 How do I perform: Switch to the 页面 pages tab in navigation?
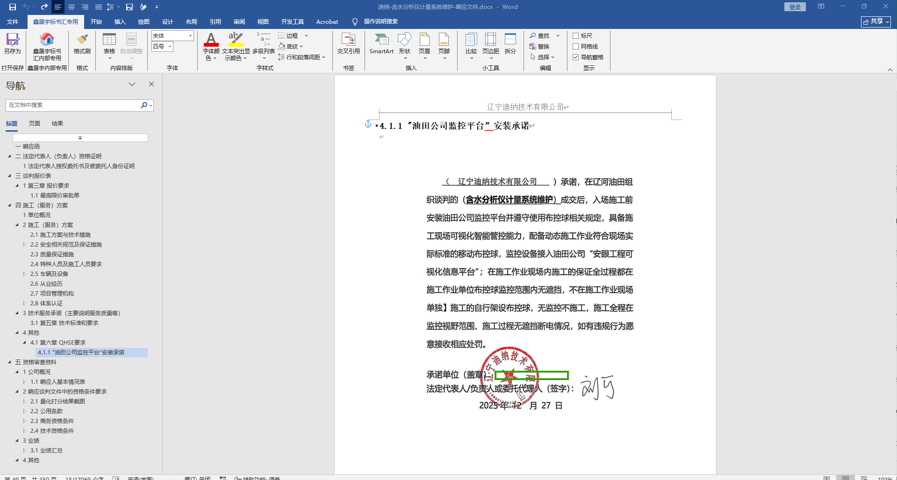click(x=35, y=124)
